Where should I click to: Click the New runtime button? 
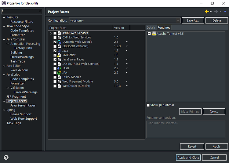pos(214,112)
